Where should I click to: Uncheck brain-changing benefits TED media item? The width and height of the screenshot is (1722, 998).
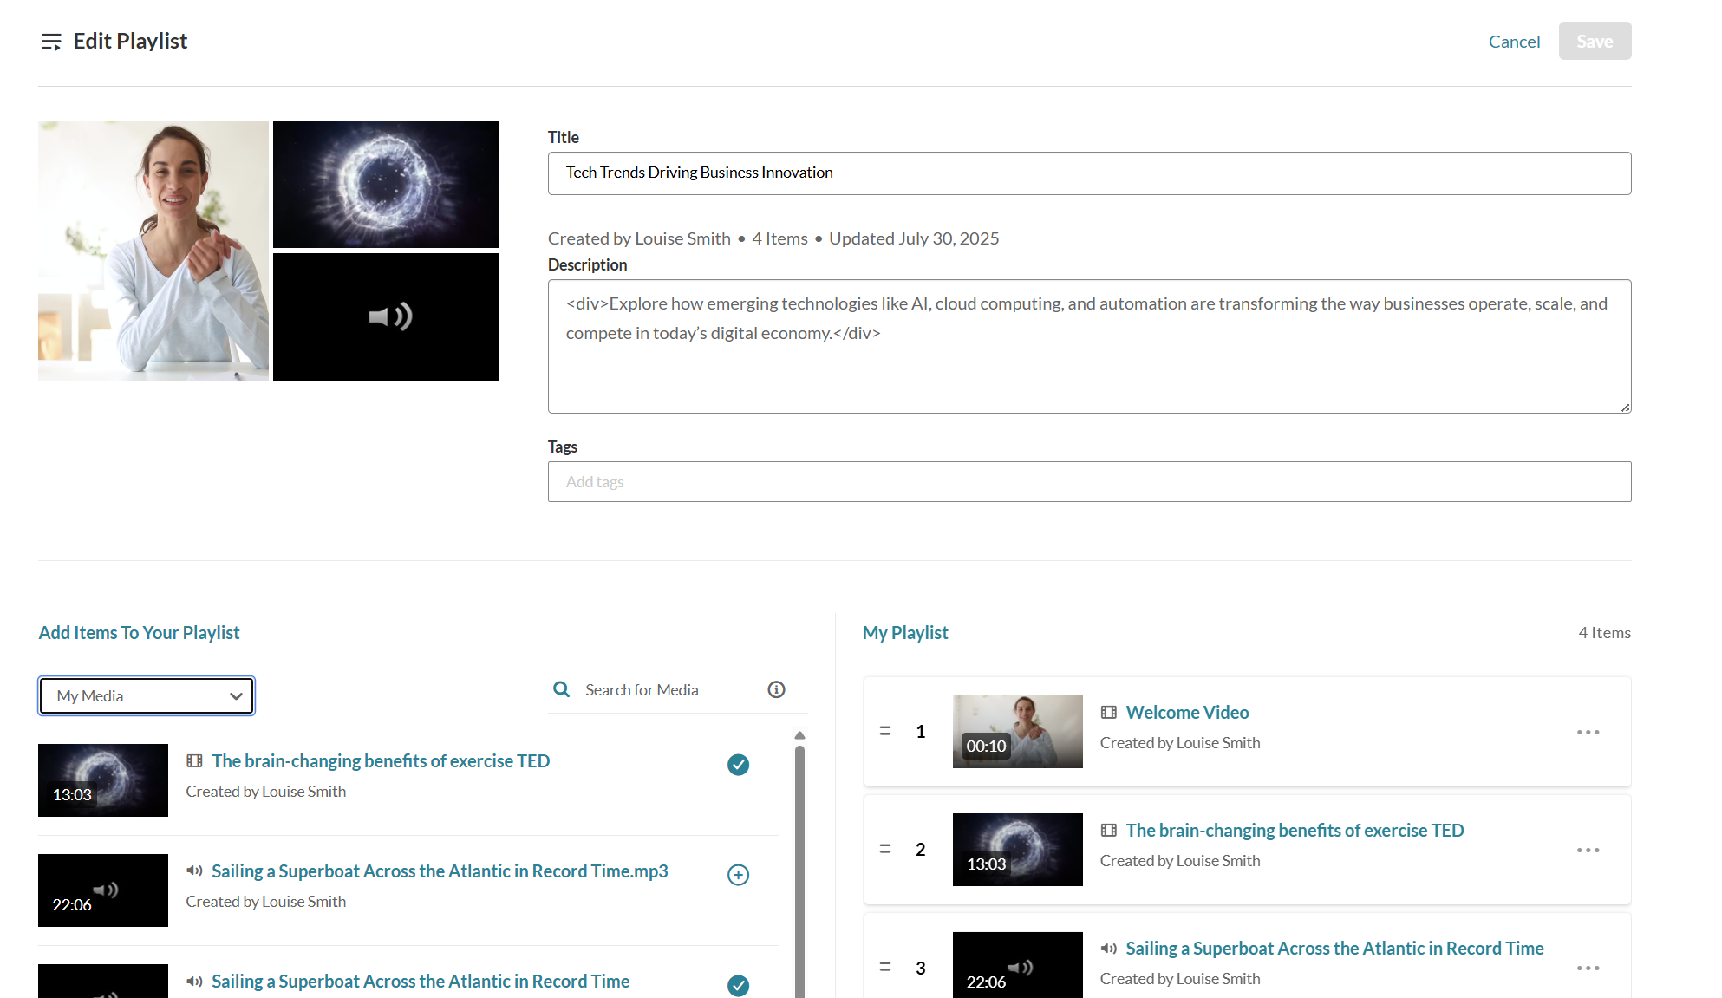tap(738, 765)
